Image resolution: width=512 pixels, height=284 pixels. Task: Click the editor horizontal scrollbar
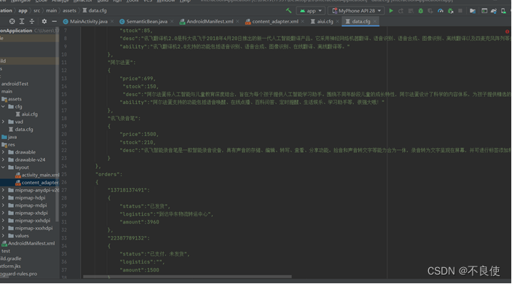[187, 277]
